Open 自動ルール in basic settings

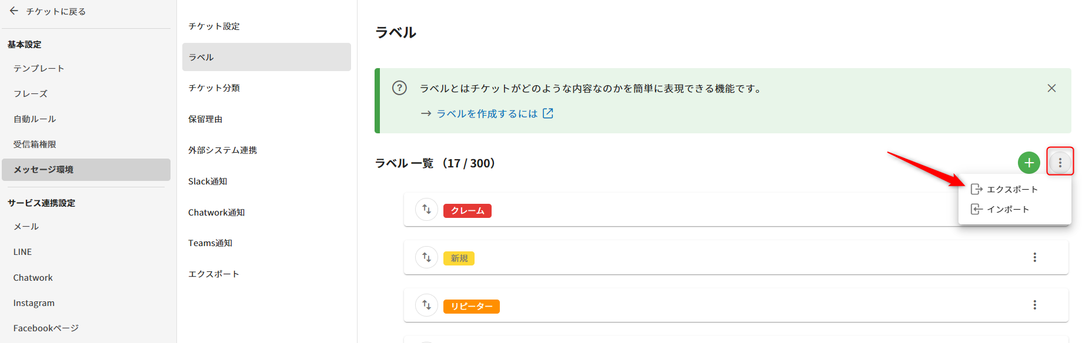tap(35, 119)
